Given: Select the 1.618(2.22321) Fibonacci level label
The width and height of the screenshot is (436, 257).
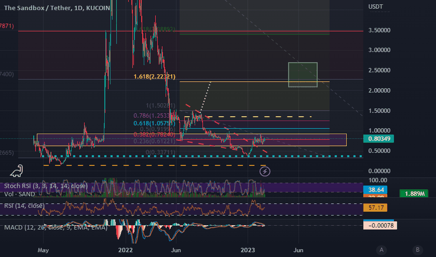Looking at the screenshot, I should click(154, 77).
